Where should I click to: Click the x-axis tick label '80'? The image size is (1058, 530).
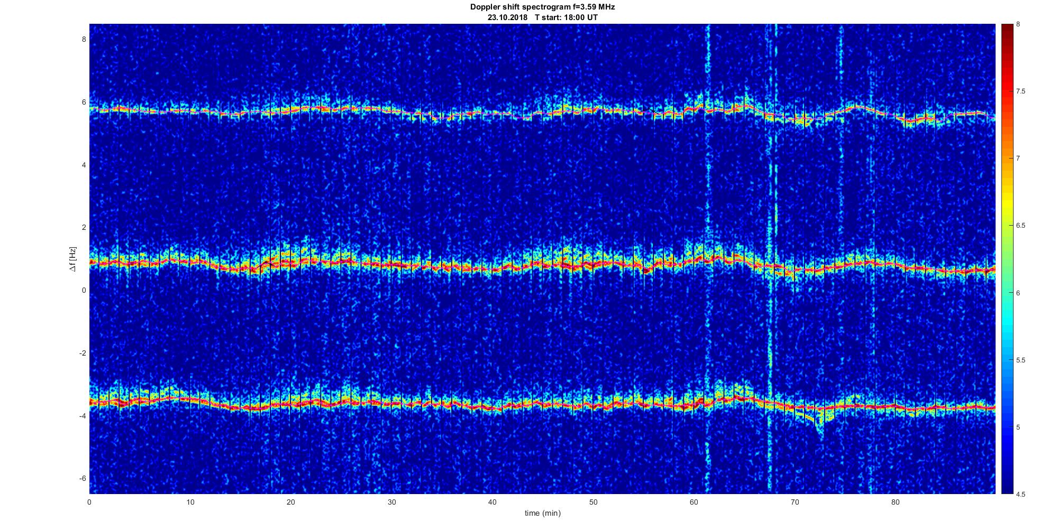coord(896,502)
